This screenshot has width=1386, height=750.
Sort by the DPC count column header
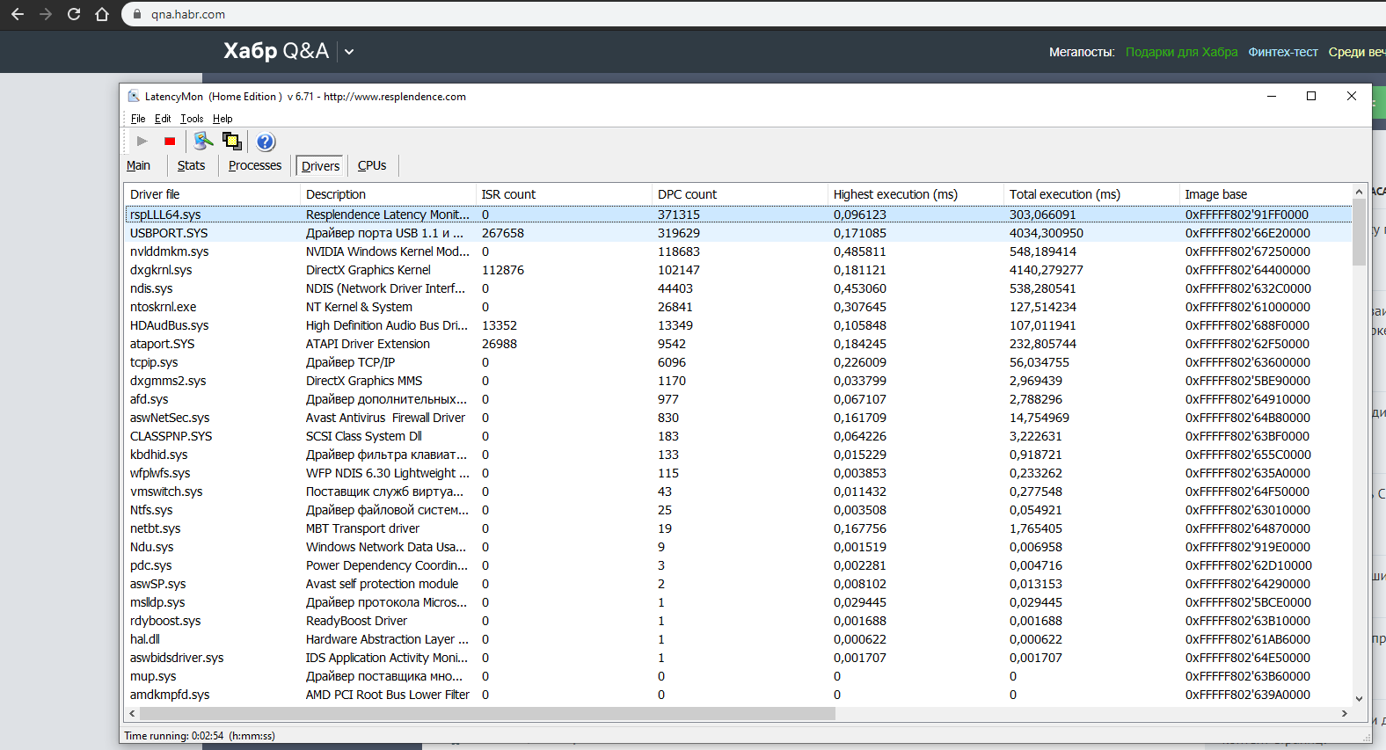click(x=740, y=194)
